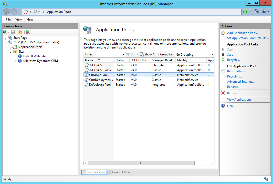Click the Create New Connection globe icon
Screen dimensions: 273x184
click(5, 32)
